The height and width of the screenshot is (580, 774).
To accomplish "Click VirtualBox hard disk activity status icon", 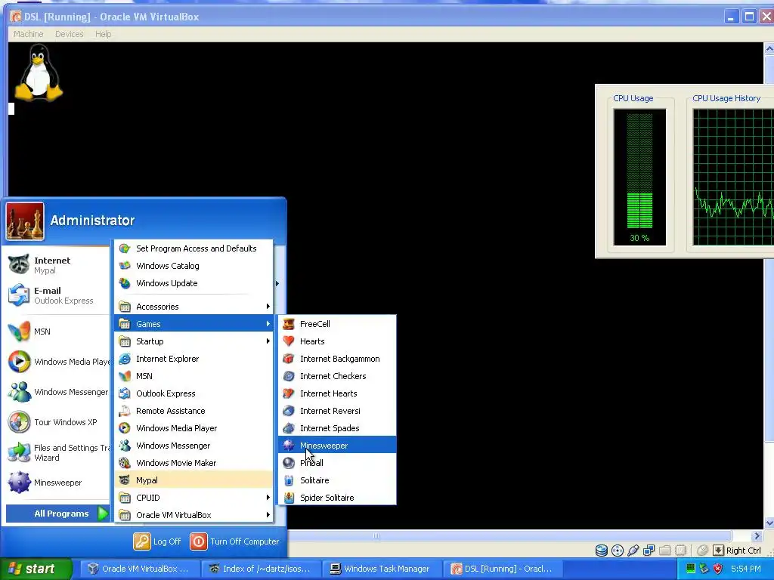I will tap(601, 551).
